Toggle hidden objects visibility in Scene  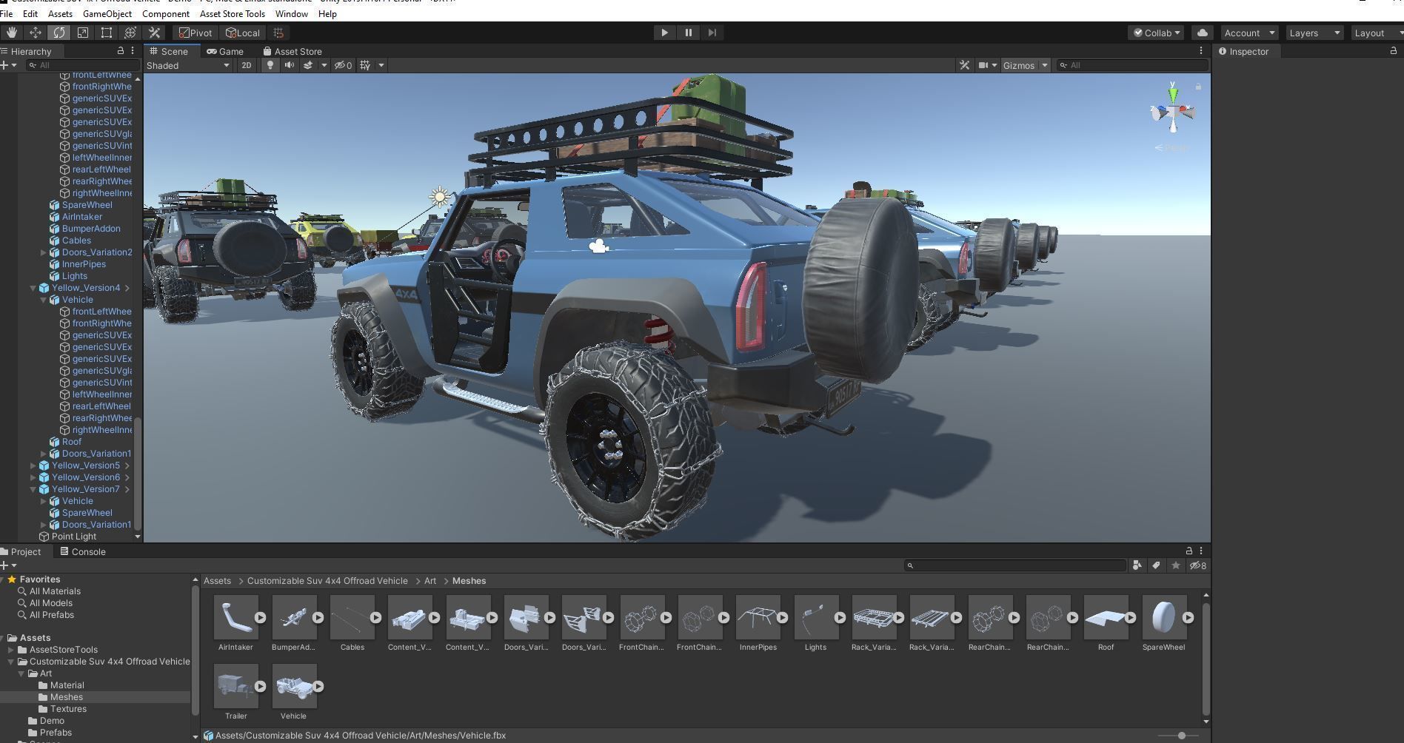click(x=343, y=65)
